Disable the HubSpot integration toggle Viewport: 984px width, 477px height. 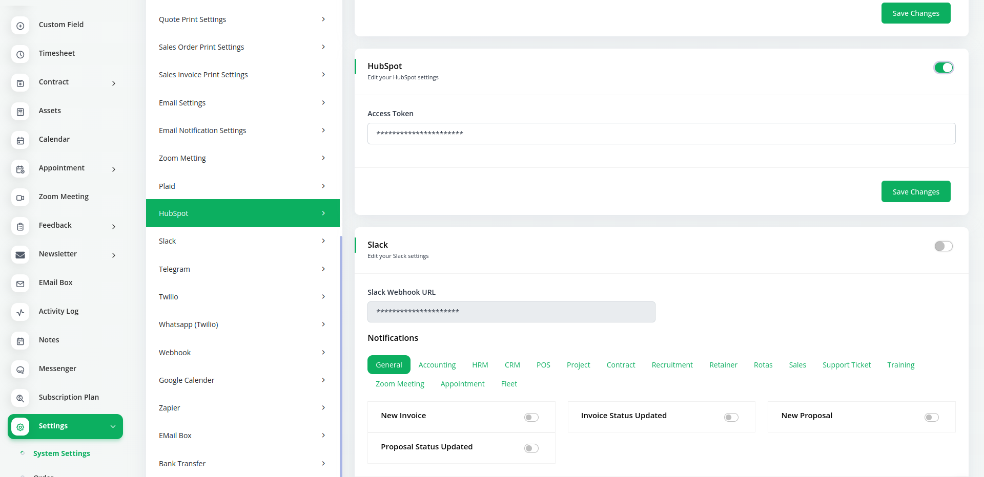click(943, 68)
